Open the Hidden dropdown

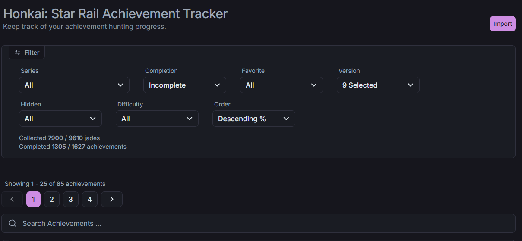pos(60,119)
